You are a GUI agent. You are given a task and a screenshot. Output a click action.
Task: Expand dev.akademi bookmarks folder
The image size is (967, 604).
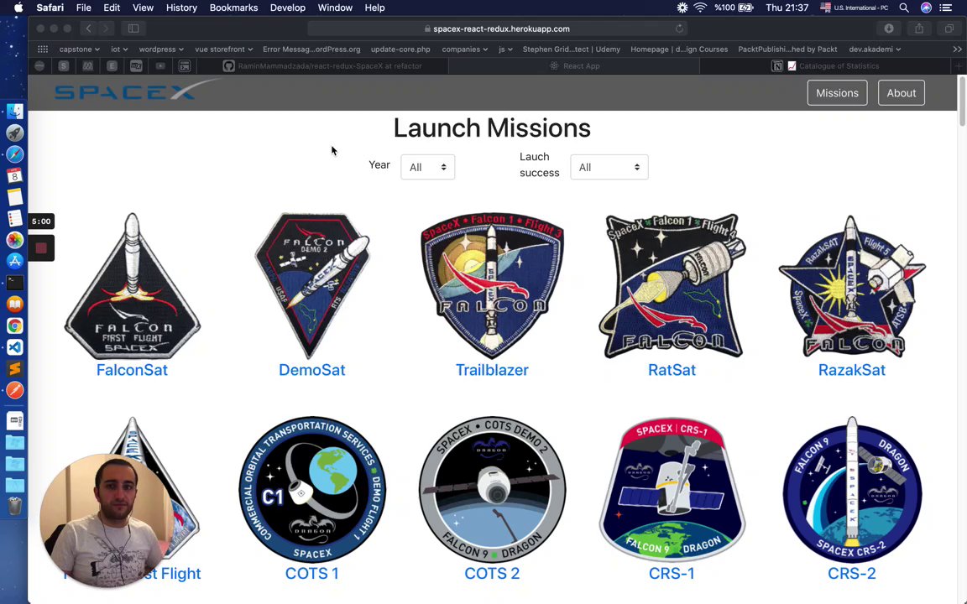pyautogui.click(x=875, y=49)
